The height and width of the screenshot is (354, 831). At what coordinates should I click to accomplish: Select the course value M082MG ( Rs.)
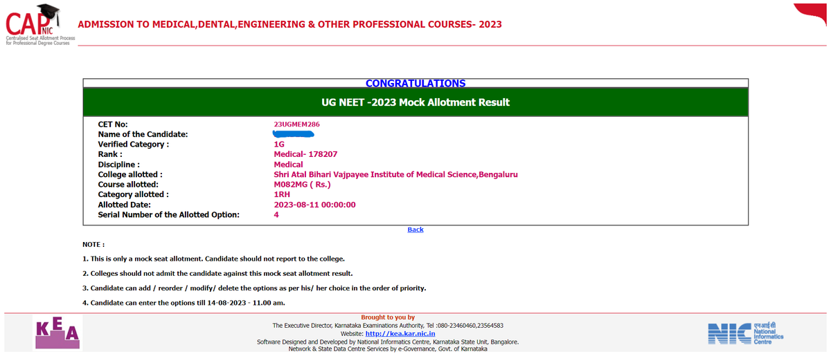click(302, 185)
